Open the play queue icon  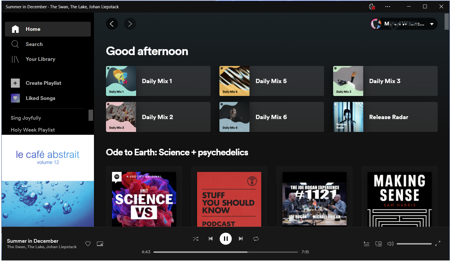tap(366, 244)
